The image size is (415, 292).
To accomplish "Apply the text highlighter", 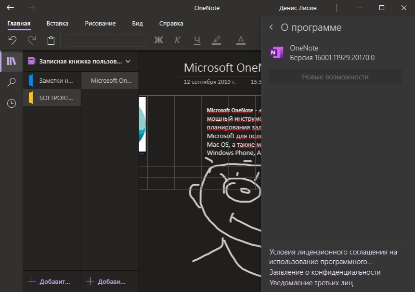I will [x=216, y=40].
